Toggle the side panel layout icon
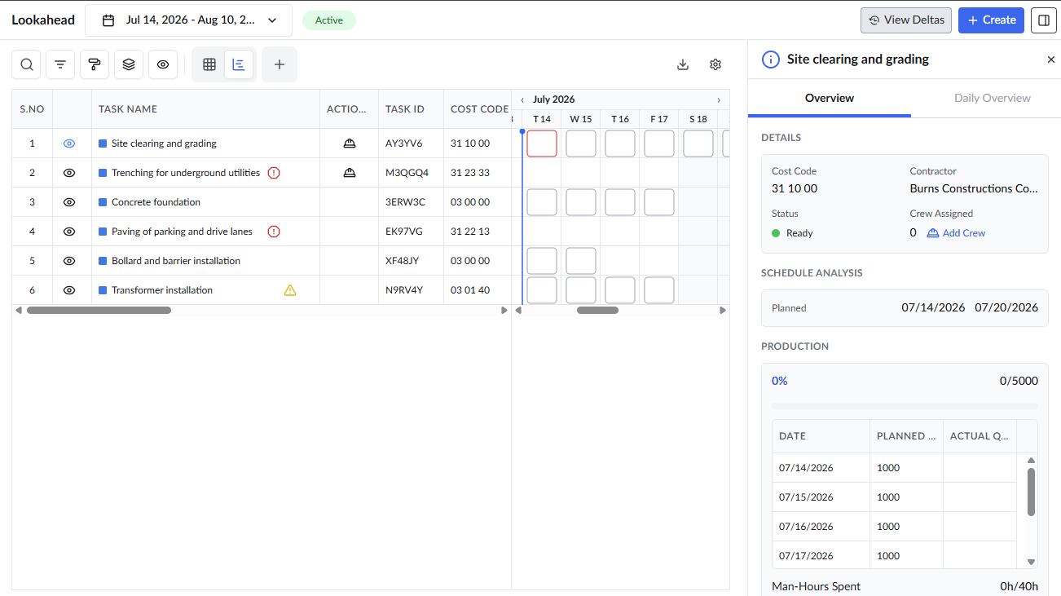 click(1043, 20)
